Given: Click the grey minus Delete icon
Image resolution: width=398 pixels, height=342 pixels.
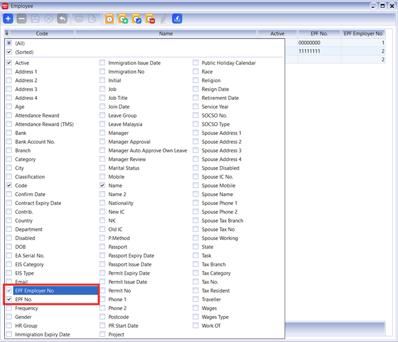Looking at the screenshot, I should click(x=21, y=19).
